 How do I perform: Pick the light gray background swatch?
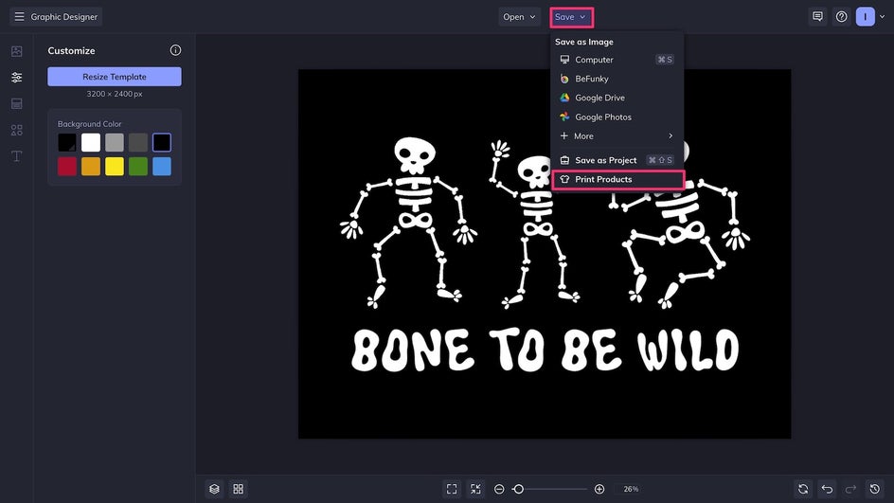(x=114, y=143)
